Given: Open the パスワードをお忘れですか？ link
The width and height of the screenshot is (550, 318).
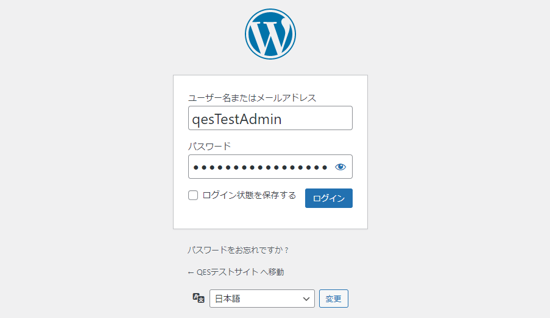Looking at the screenshot, I should point(238,250).
